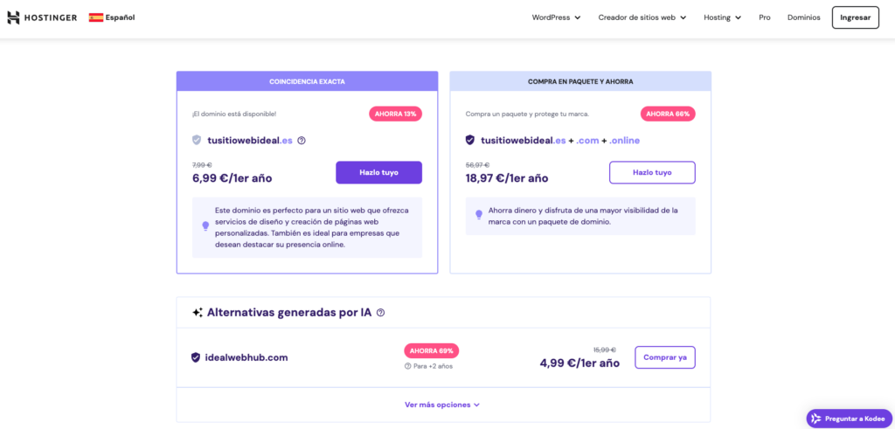Open the Hosting dropdown menu

722,17
